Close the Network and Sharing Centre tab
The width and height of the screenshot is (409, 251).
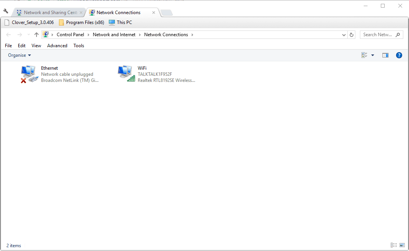pos(81,13)
